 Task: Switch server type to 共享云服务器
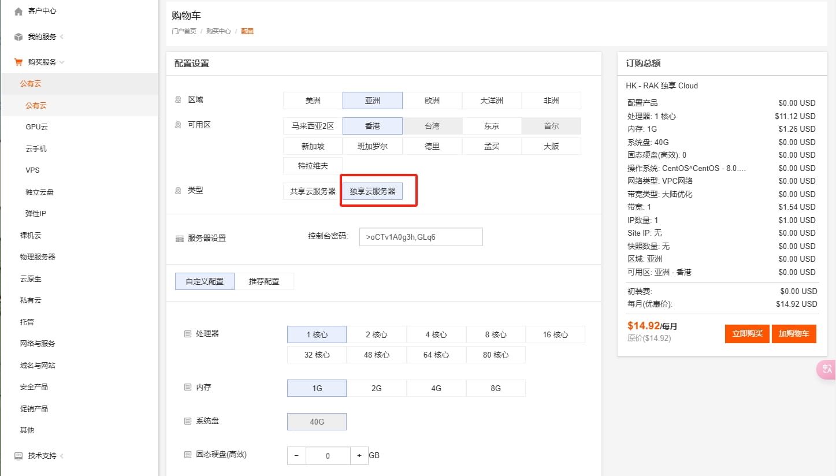coord(312,191)
